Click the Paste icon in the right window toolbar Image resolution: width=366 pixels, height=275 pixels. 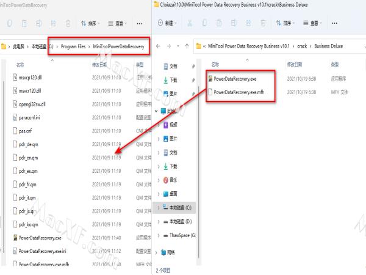click(219, 23)
